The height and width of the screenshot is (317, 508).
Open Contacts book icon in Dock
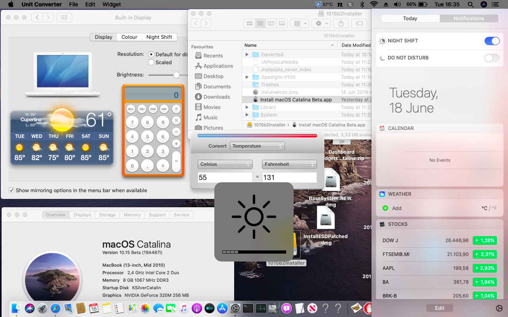[81, 308]
